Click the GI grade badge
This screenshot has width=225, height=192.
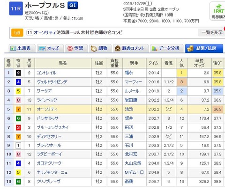pos(73,6)
